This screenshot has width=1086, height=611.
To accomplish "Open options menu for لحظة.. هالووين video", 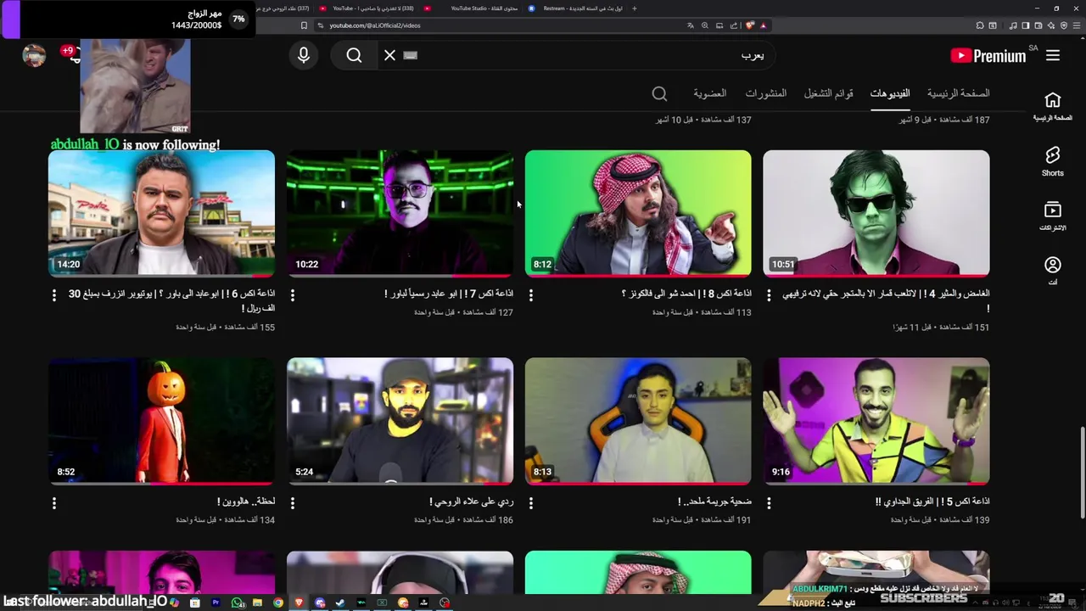I will 54,503.
